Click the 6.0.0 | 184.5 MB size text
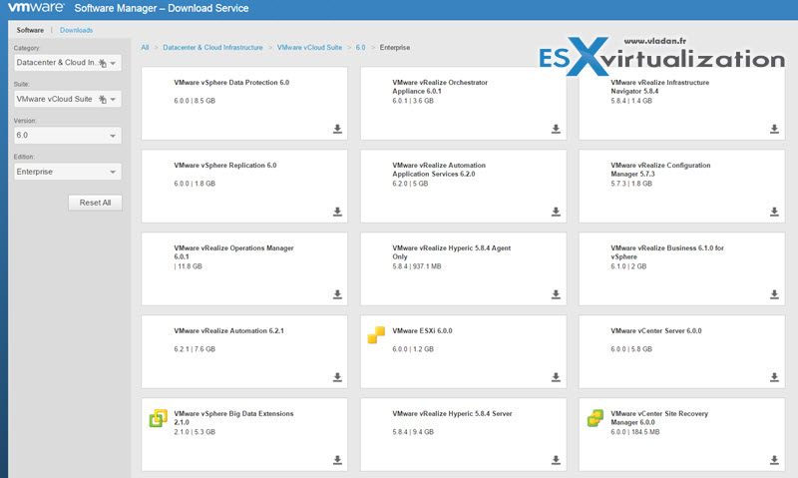 pyautogui.click(x=634, y=432)
